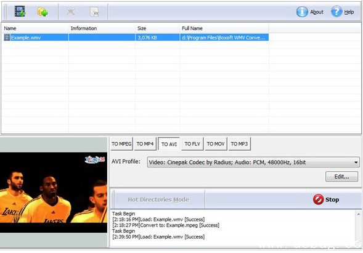
Task: Click the 2:18:16 PM Load log line
Action: pos(158,219)
